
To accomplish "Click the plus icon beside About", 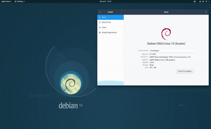I will point(100,17).
